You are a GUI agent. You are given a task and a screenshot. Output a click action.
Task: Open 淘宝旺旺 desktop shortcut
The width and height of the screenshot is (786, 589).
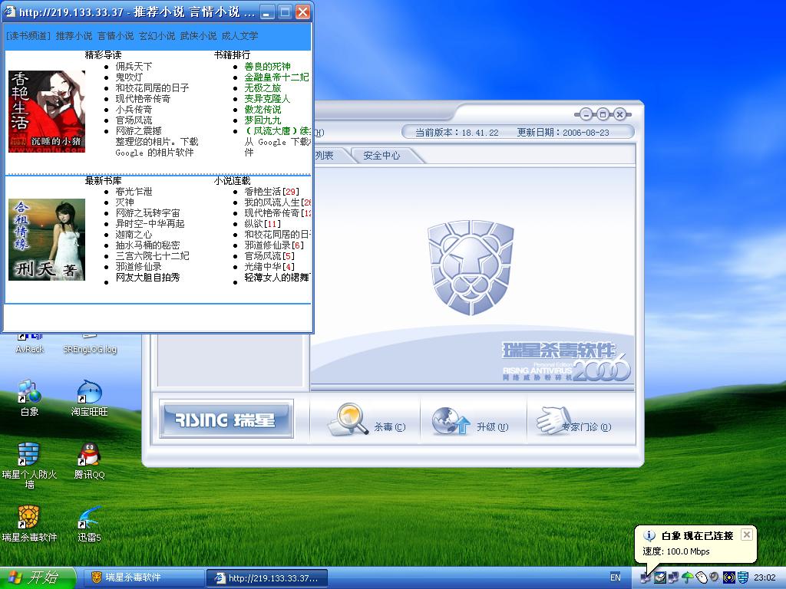click(89, 399)
